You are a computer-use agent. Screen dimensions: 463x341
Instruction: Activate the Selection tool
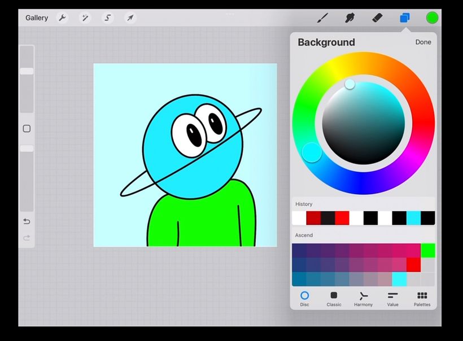click(x=107, y=18)
